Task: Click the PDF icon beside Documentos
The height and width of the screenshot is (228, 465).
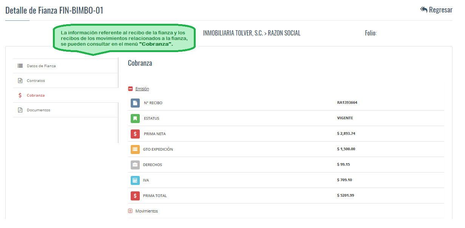Action: (20, 110)
